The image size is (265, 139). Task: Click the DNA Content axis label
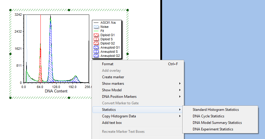[56, 91]
